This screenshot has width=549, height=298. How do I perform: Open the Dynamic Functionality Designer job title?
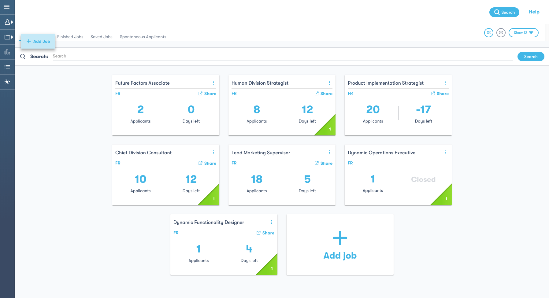[x=209, y=222]
